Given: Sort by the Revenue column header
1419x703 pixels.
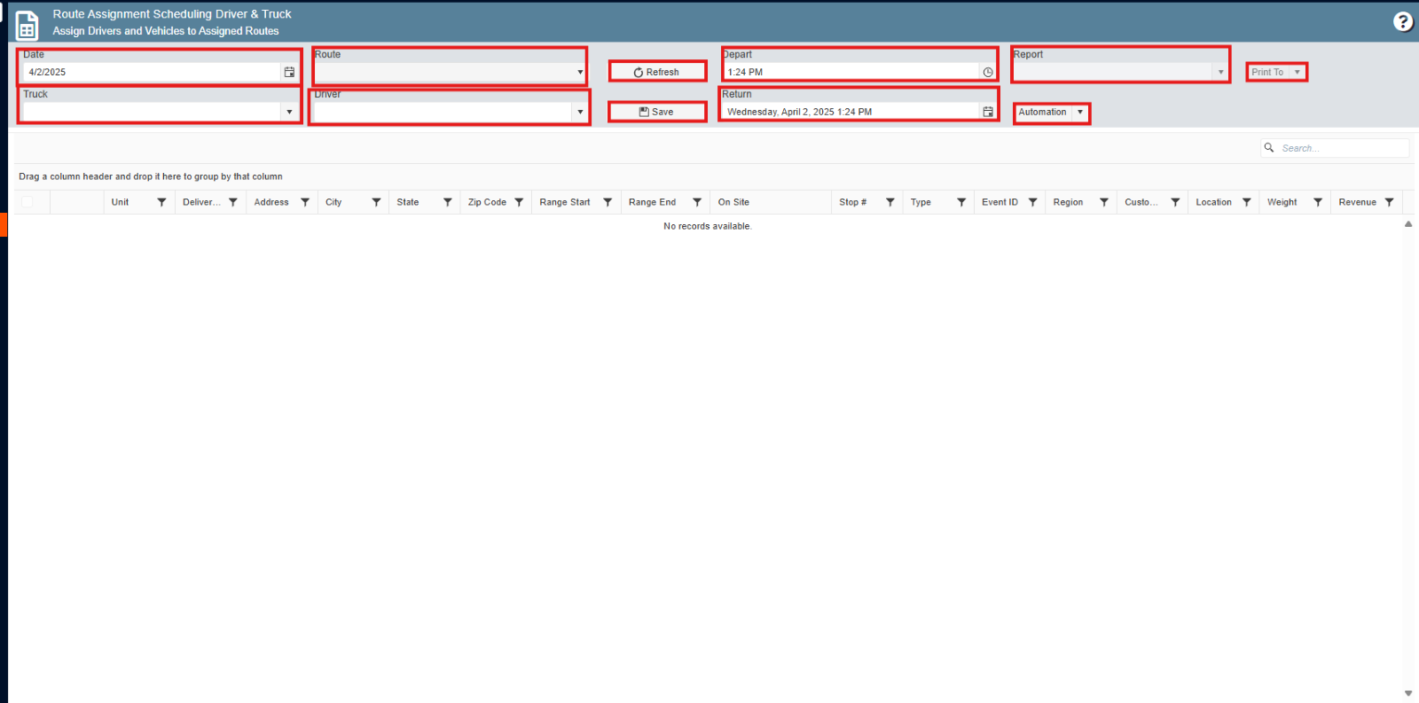Looking at the screenshot, I should [x=1357, y=202].
